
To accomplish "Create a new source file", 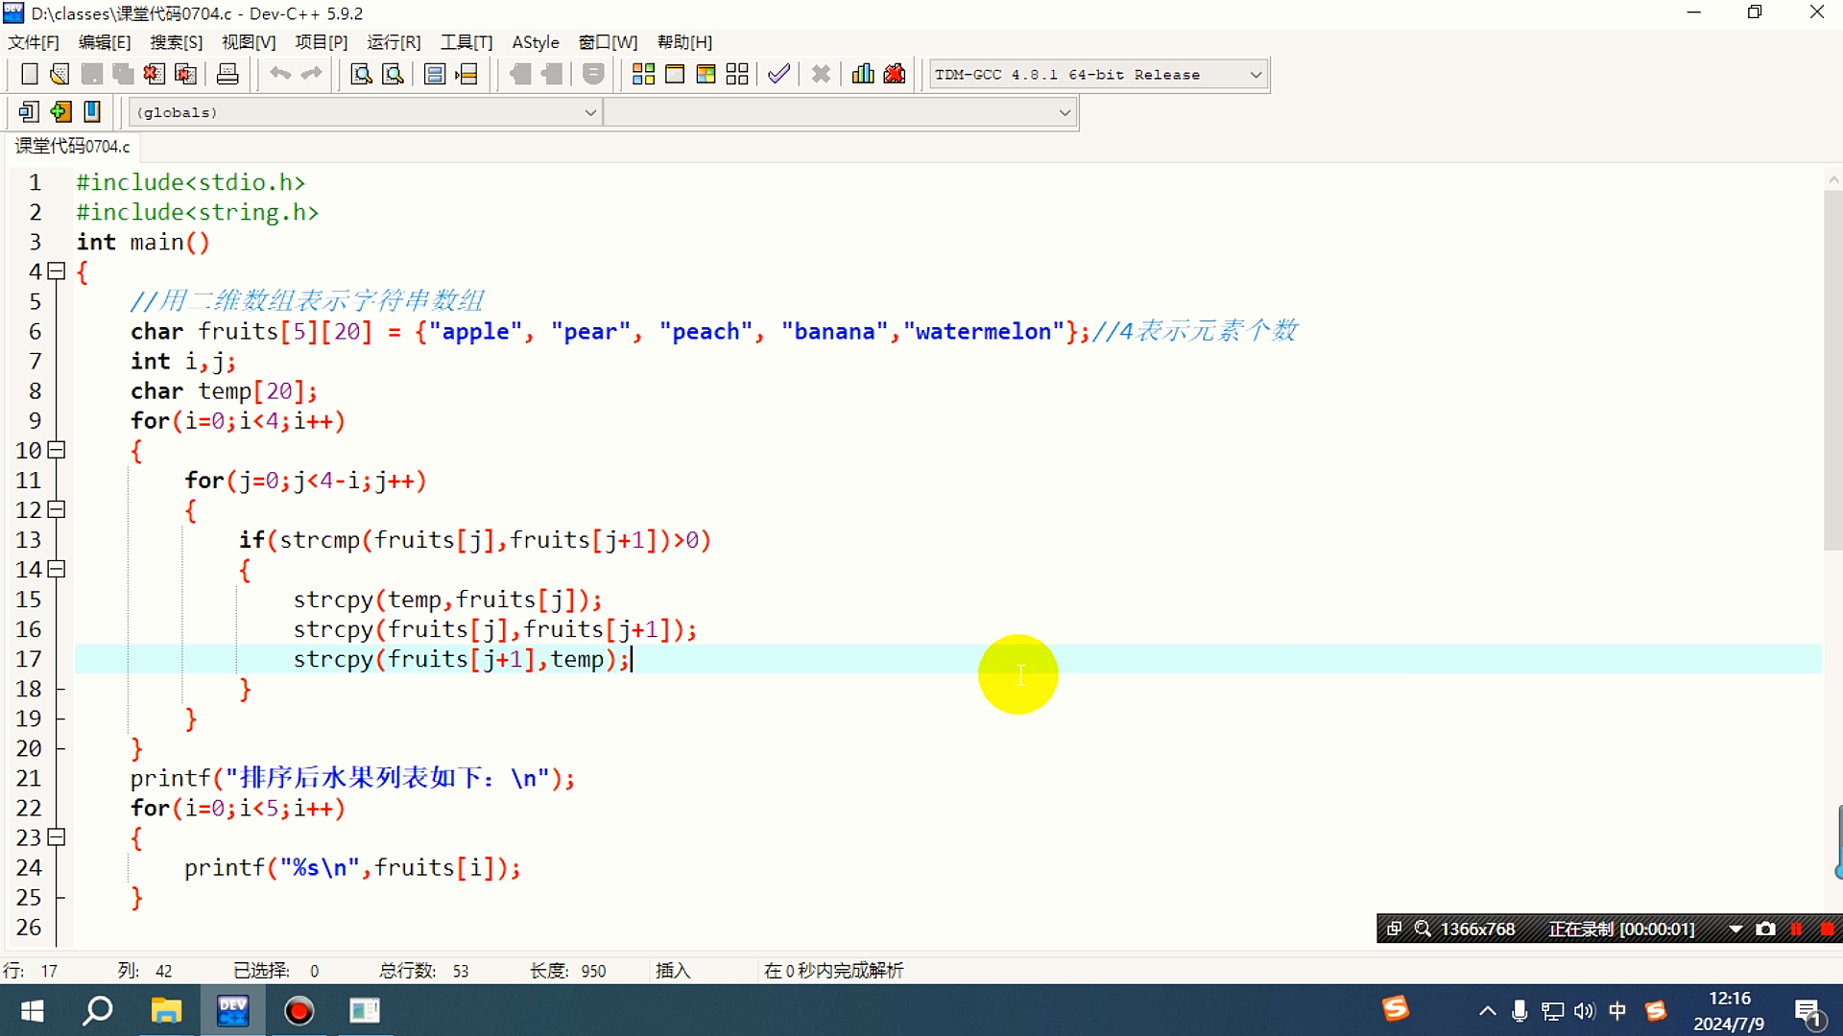I will click(x=29, y=74).
